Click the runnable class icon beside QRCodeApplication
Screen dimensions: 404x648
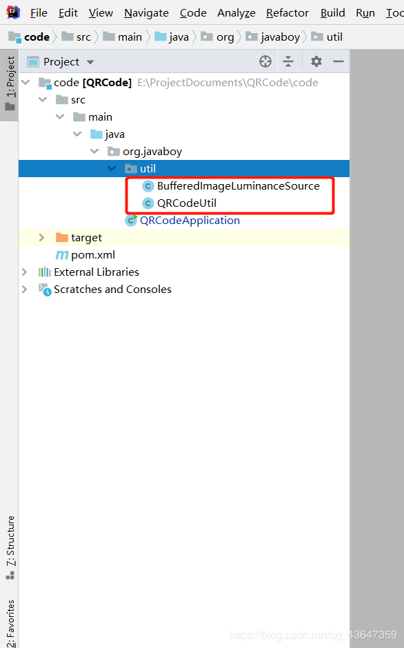(131, 221)
